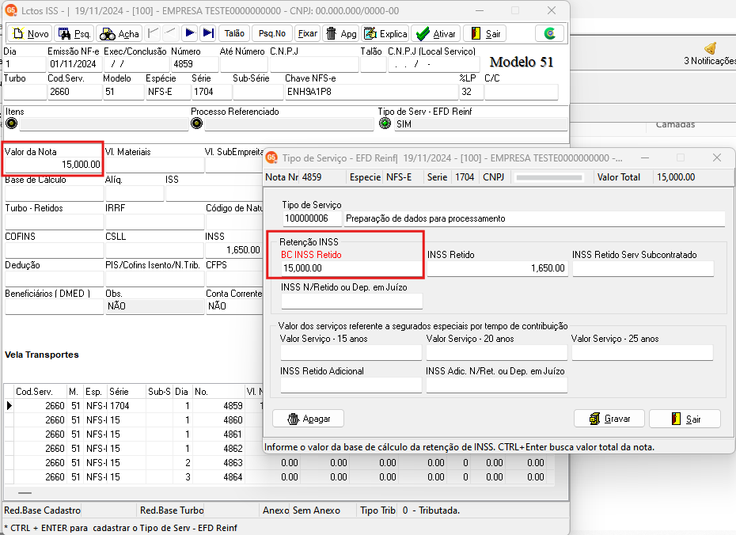Click the Acha binoculars button
The image size is (736, 535).
(x=120, y=33)
